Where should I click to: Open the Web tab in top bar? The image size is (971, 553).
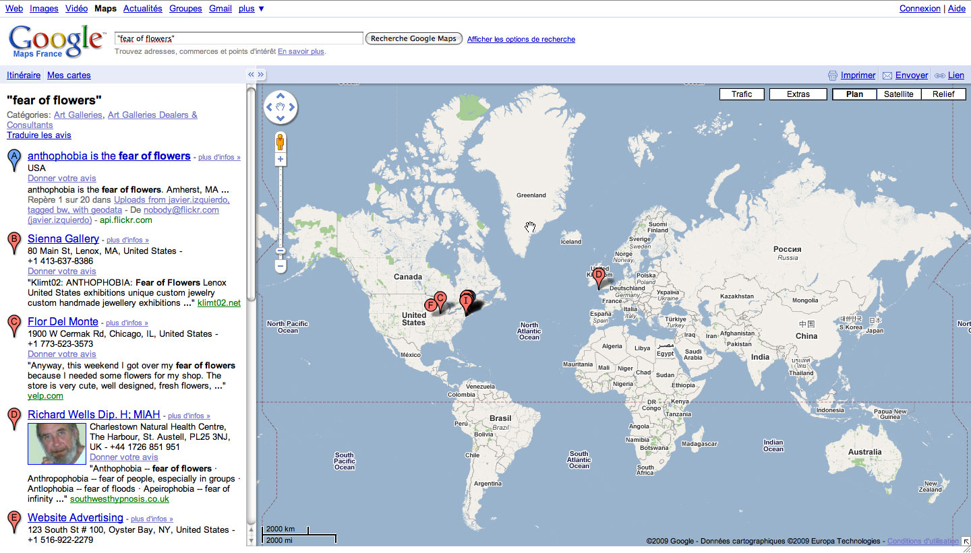pyautogui.click(x=14, y=9)
